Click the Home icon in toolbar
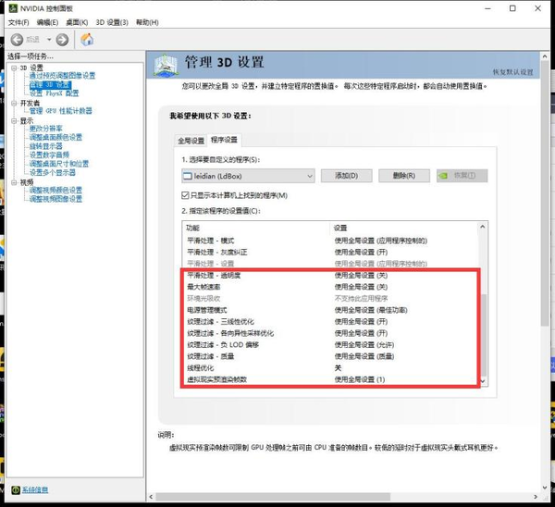This screenshot has width=555, height=507. 87,39
